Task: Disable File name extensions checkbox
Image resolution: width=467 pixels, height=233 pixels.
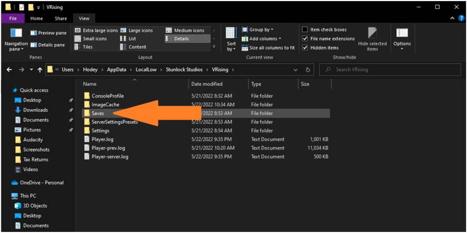Action: [x=305, y=38]
